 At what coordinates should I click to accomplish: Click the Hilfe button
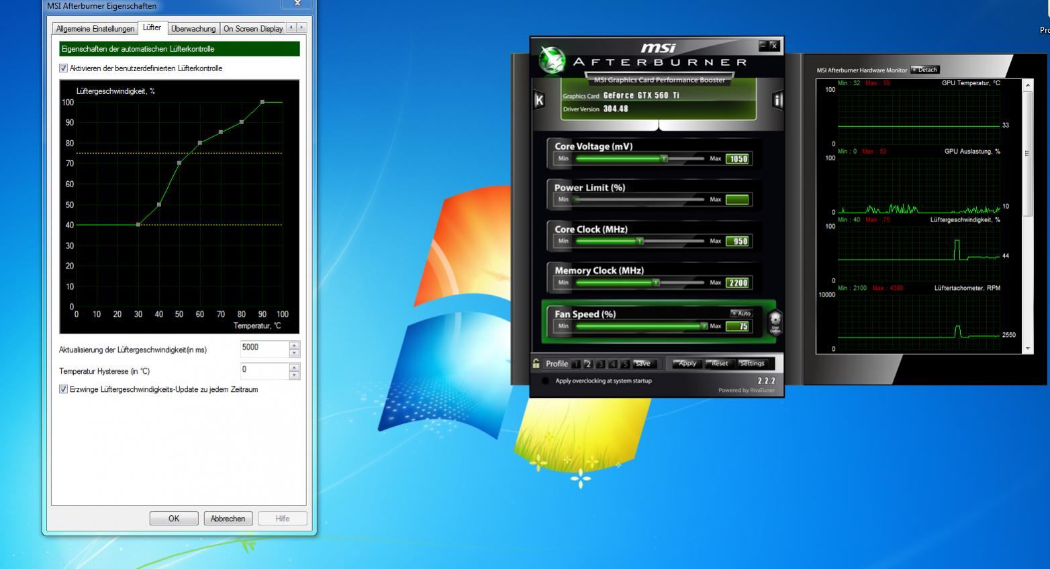pos(283,519)
